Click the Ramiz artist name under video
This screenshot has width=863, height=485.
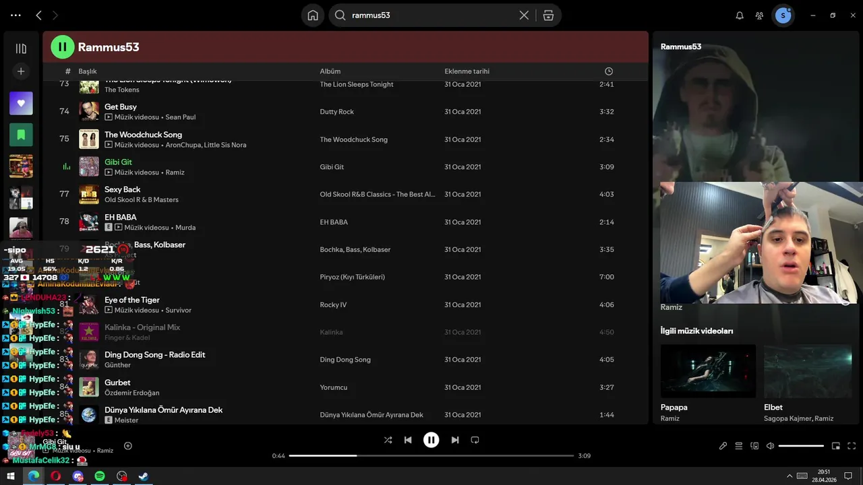tap(672, 307)
